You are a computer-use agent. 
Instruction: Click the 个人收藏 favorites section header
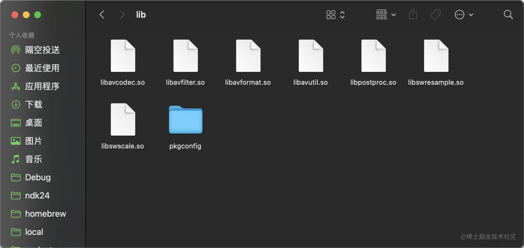(22, 35)
